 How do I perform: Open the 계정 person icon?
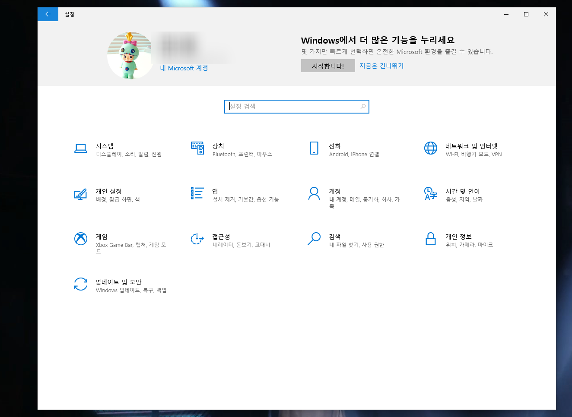coord(314,193)
